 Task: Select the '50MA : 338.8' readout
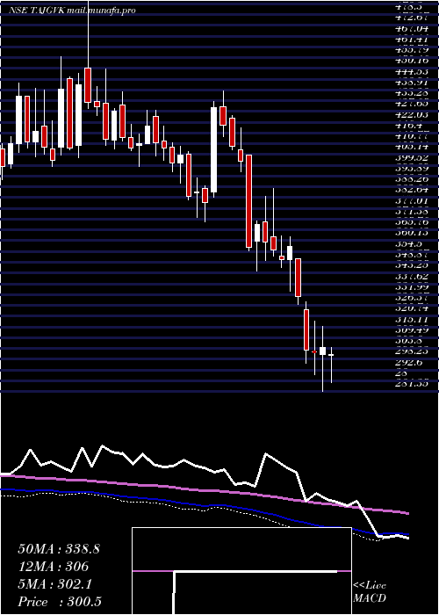[x=59, y=549]
